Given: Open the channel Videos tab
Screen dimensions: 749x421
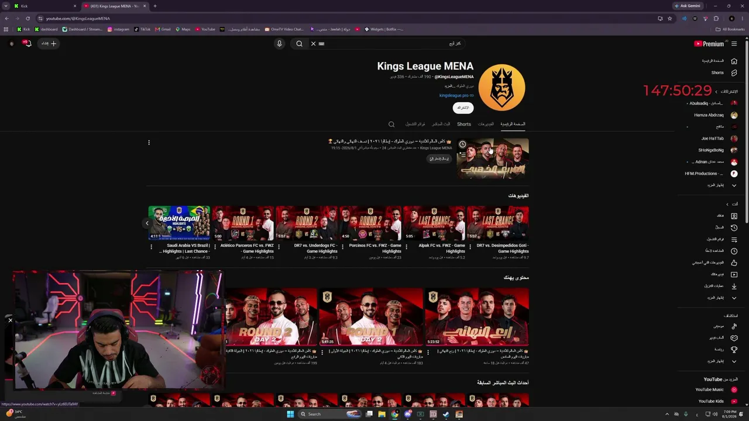Looking at the screenshot, I should (486, 124).
